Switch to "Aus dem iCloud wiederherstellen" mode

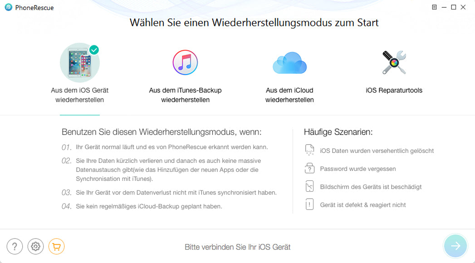point(289,95)
